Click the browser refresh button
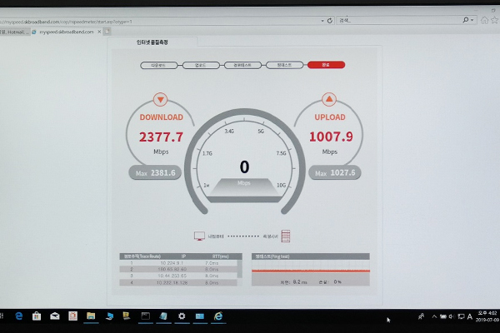500x333 pixels. coord(330,19)
